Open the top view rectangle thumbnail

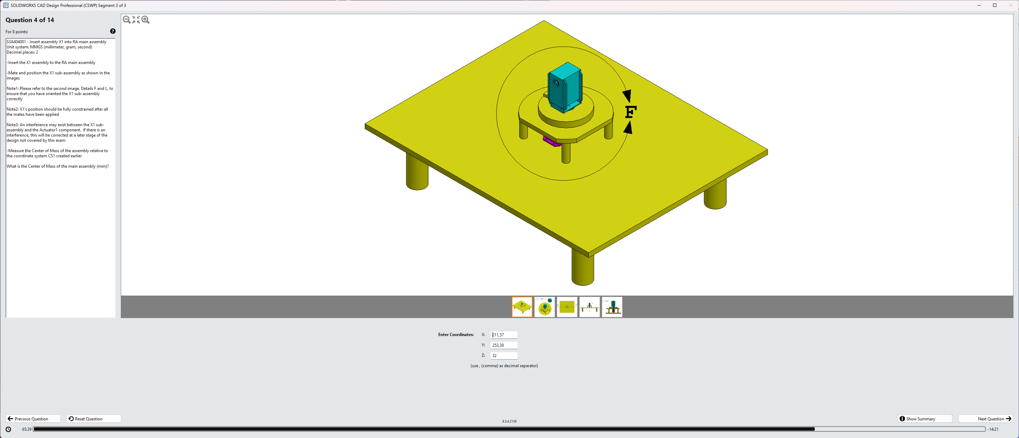click(567, 307)
